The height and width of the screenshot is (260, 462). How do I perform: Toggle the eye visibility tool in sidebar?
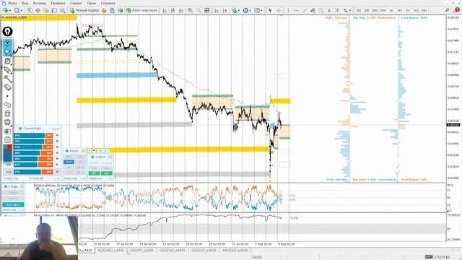7,43
